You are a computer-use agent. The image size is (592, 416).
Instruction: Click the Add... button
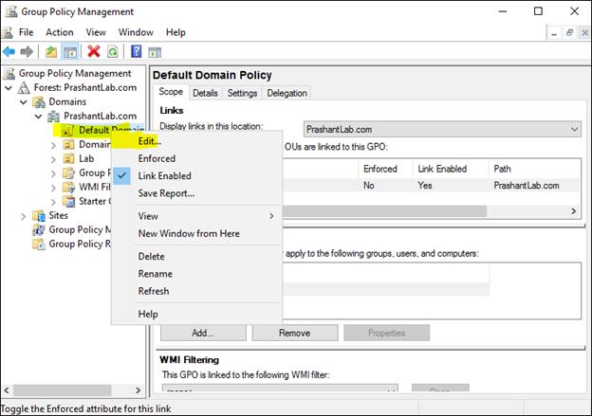pyautogui.click(x=202, y=333)
